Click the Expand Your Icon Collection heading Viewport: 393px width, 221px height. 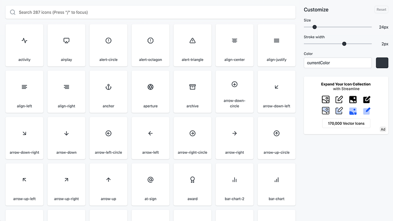[x=346, y=84]
